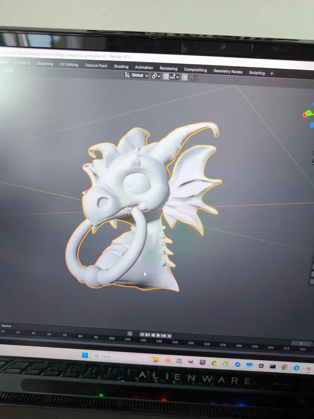Jump to the previous keyframe

[147, 335]
